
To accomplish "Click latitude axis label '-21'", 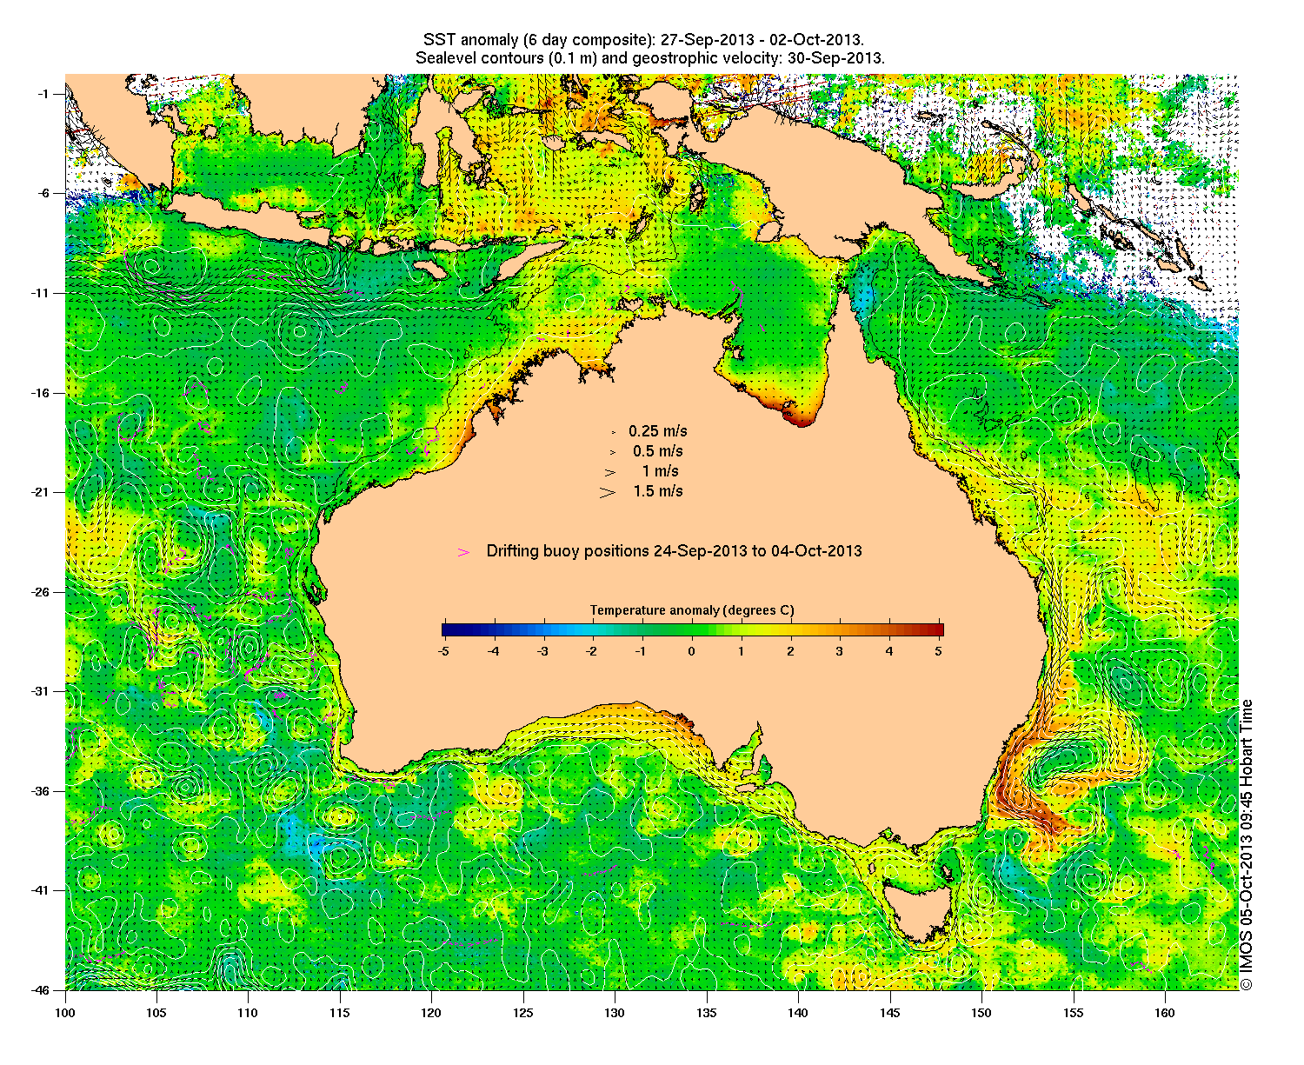I will [41, 492].
